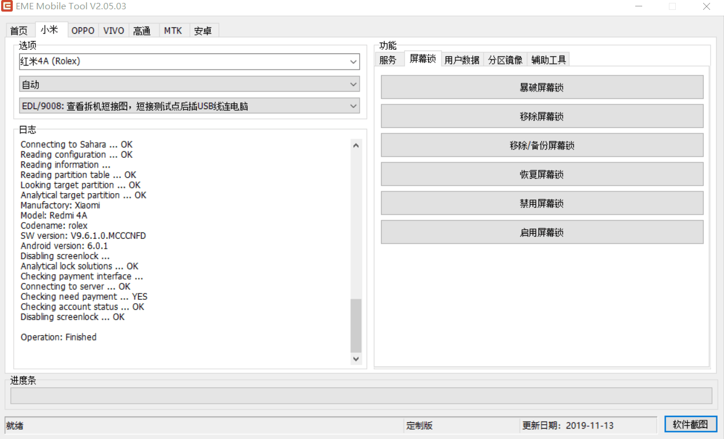
Task: Click the log scrollbar up arrow
Action: point(356,146)
